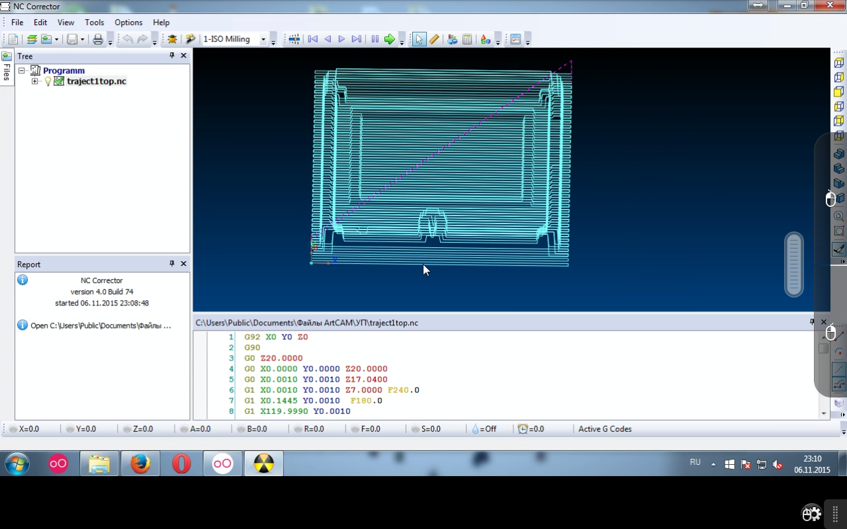The image size is (847, 529).
Task: Pause the toolpath simulation
Action: (x=375, y=40)
